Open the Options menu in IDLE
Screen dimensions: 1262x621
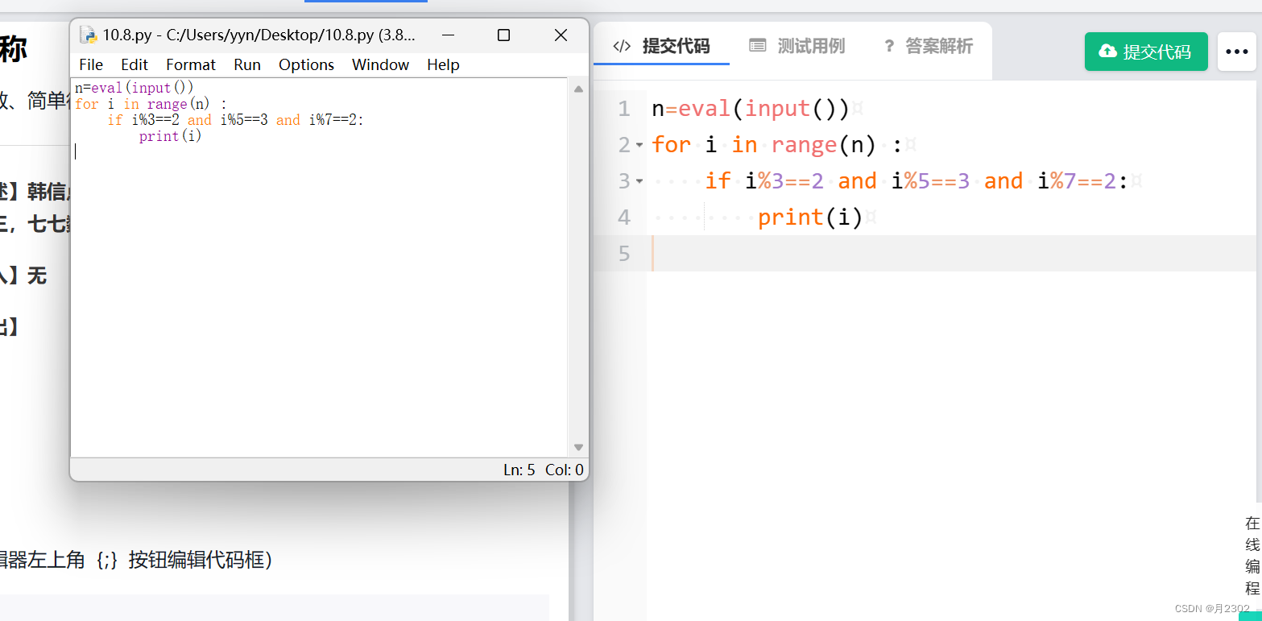(306, 64)
